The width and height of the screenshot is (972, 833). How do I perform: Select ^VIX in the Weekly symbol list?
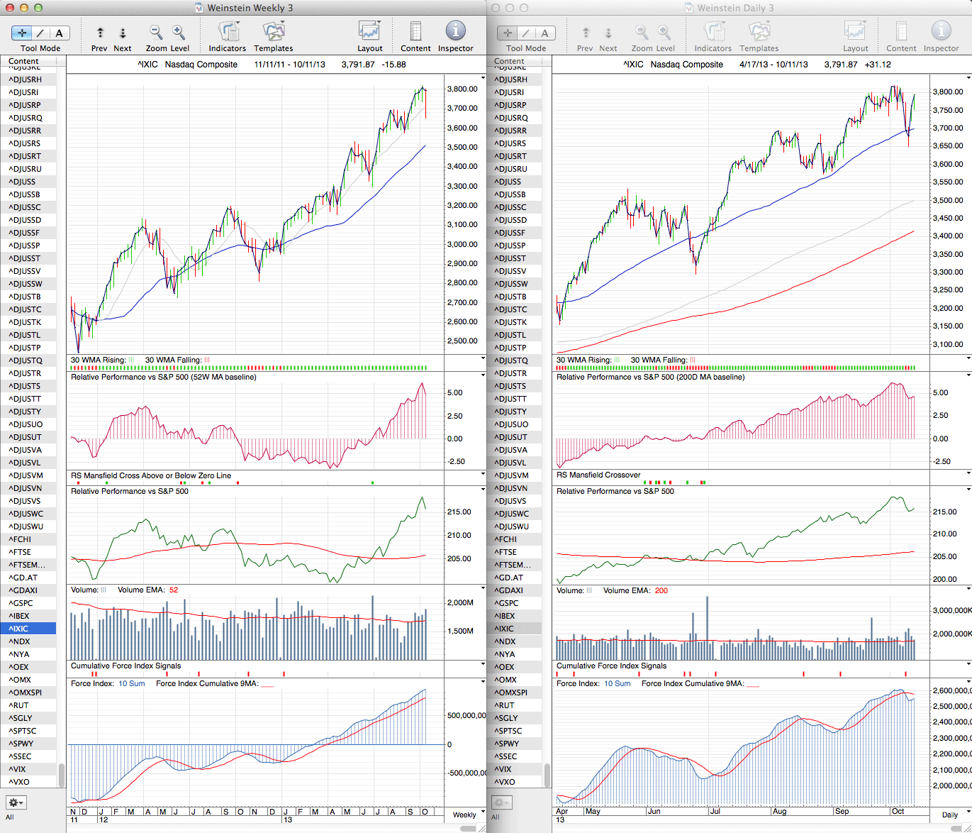pyautogui.click(x=28, y=769)
